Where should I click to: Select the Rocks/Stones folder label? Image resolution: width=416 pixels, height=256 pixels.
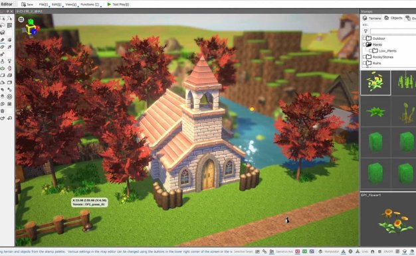383,57
